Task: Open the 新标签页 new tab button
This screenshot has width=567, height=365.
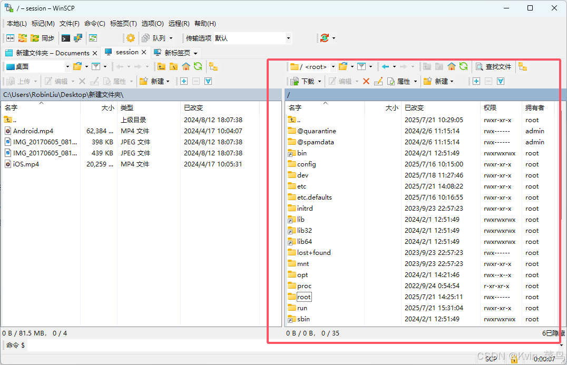Action: point(176,53)
